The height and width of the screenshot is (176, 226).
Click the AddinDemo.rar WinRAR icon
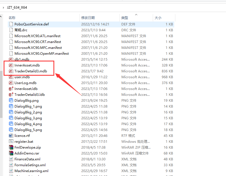click(x=11, y=153)
